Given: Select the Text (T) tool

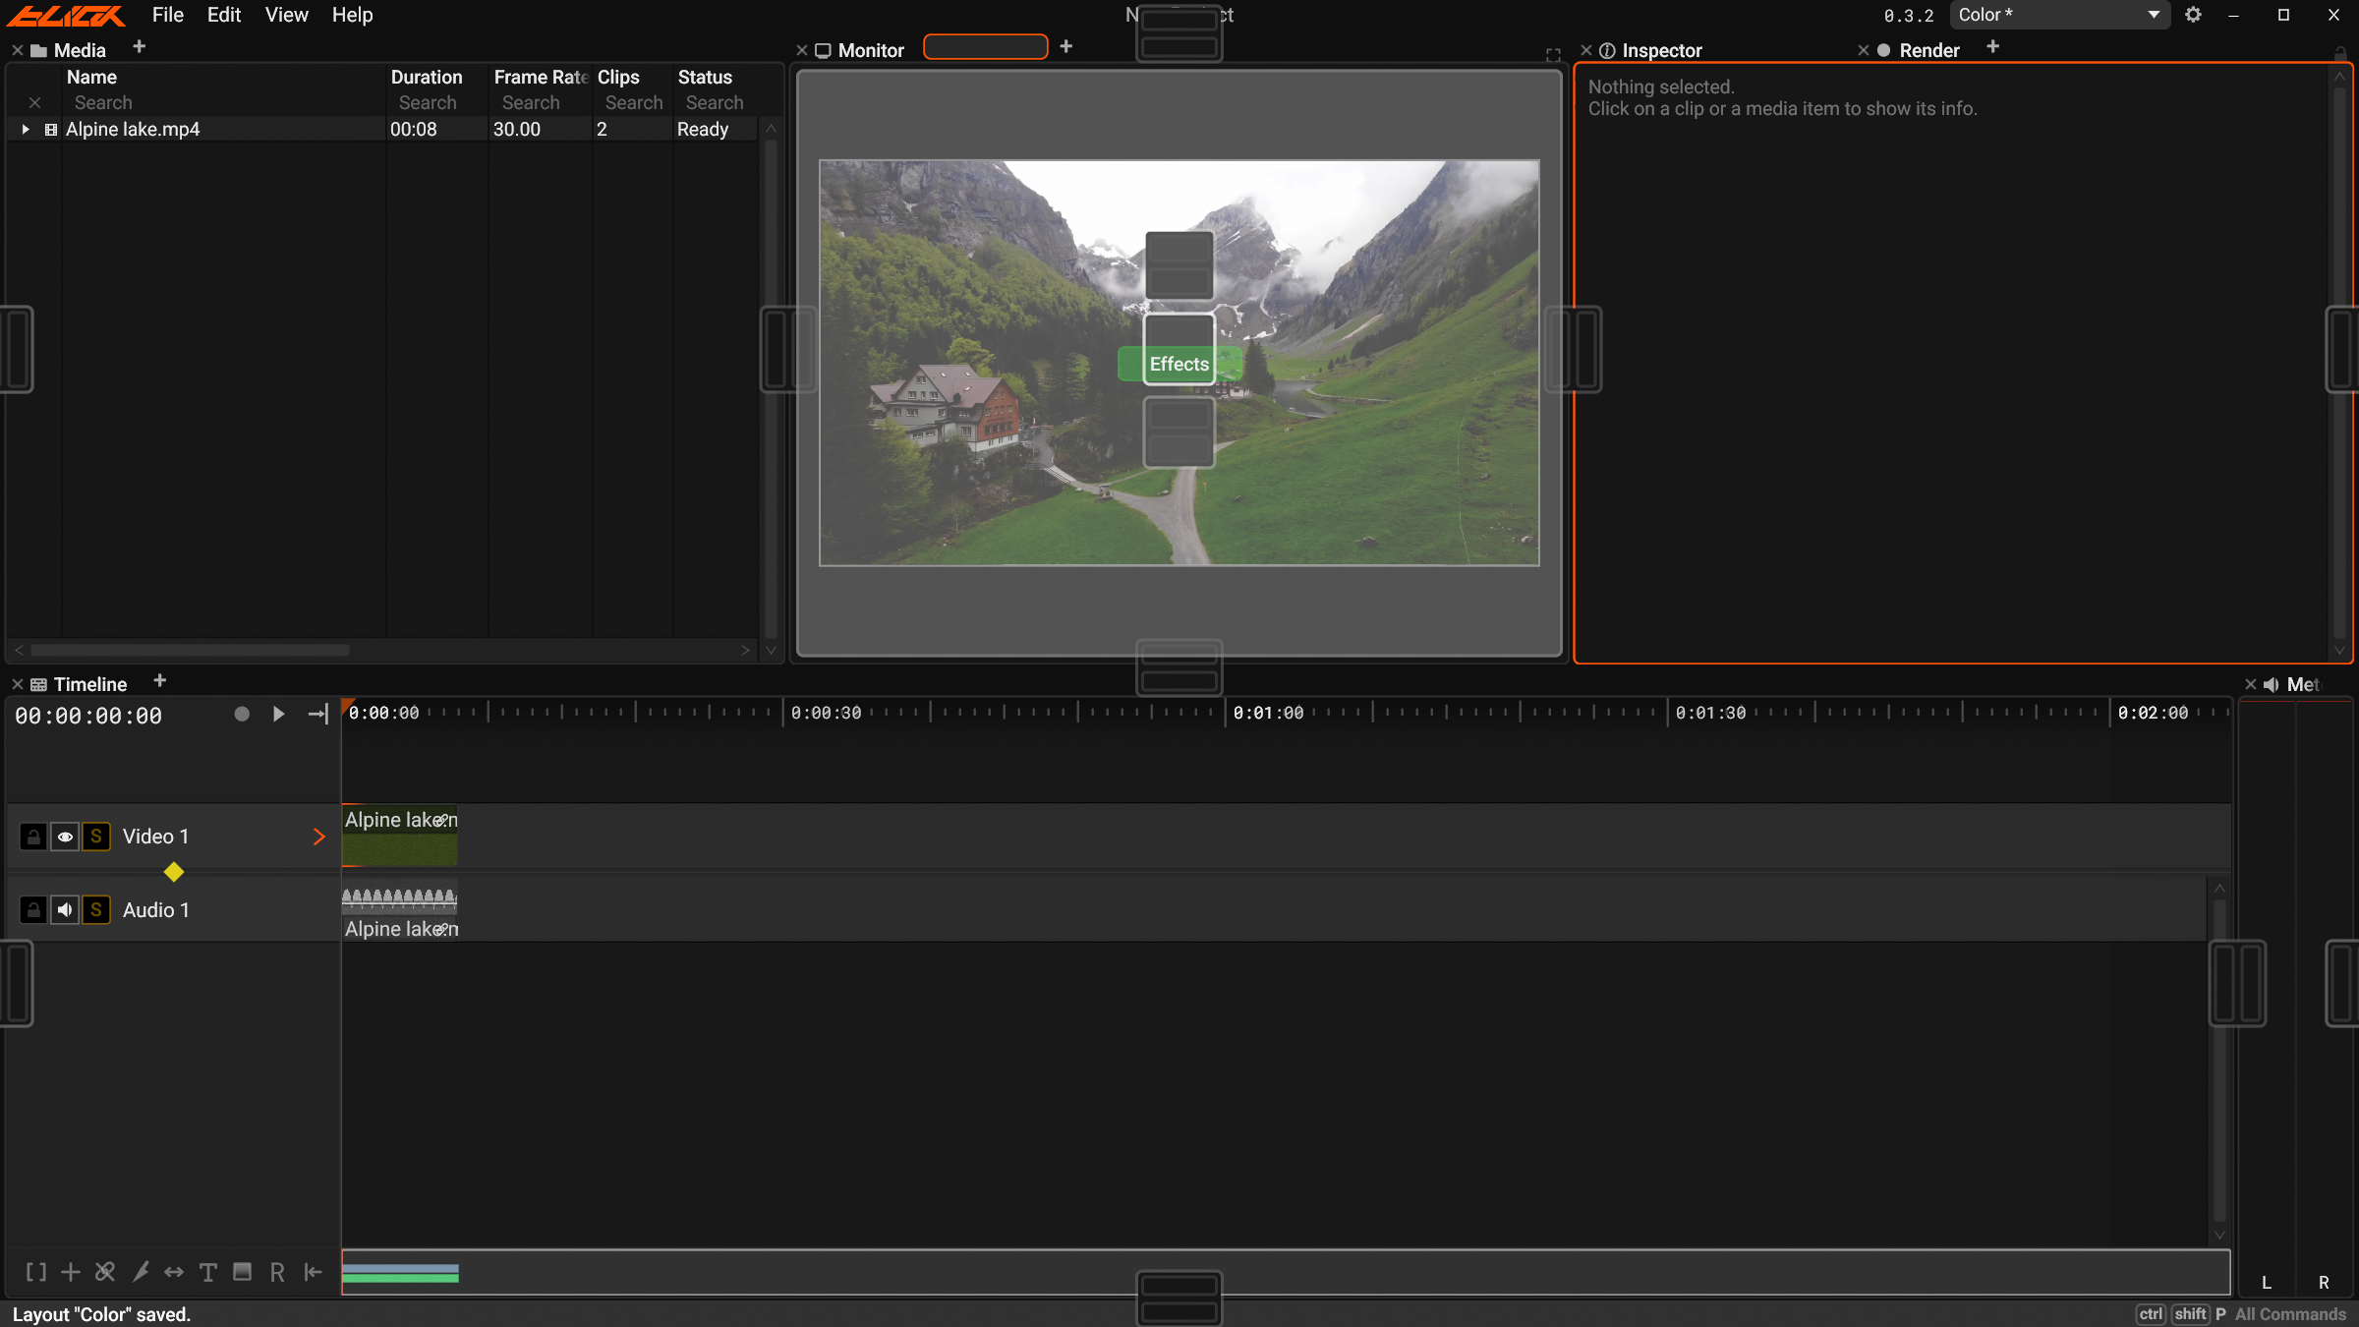Looking at the screenshot, I should tap(208, 1272).
